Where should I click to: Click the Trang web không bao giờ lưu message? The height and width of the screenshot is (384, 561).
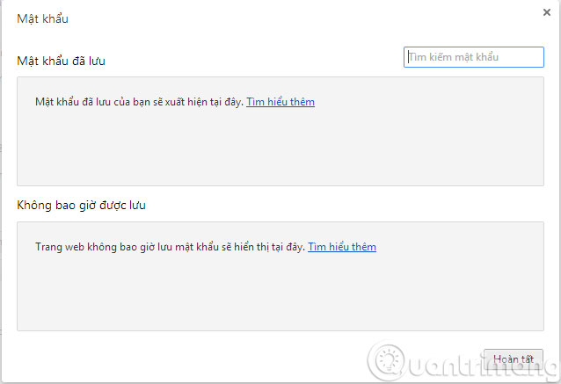(x=169, y=247)
